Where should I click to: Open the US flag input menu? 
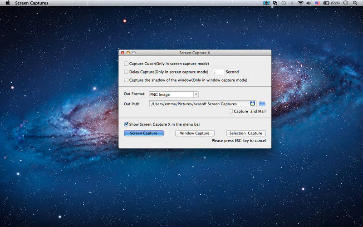click(x=317, y=3)
